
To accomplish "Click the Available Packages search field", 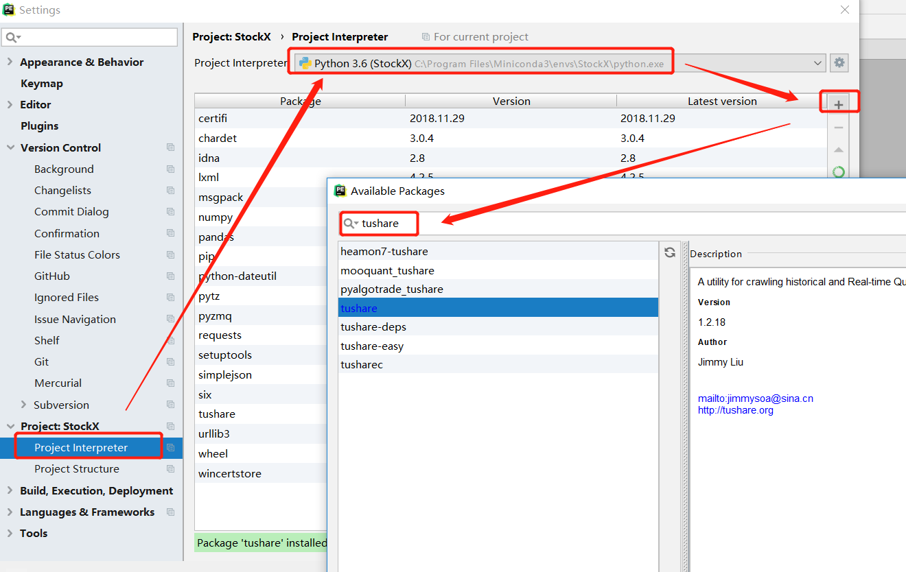I will (623, 224).
